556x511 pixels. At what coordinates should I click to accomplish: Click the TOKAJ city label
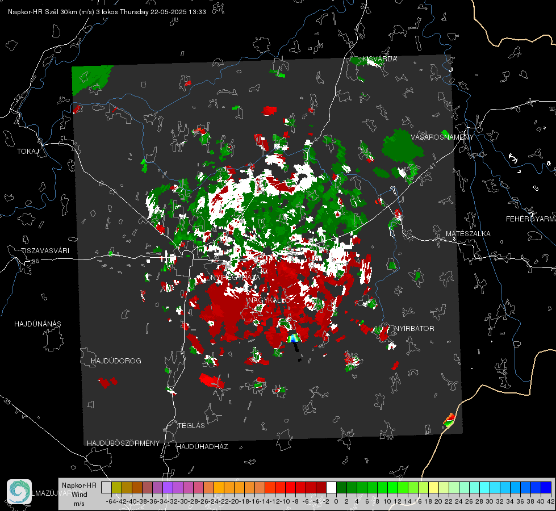point(28,152)
